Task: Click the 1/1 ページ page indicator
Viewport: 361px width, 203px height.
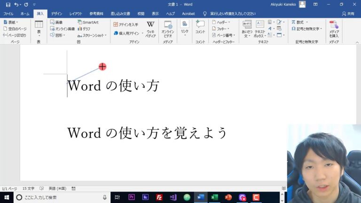Action: click(9, 188)
